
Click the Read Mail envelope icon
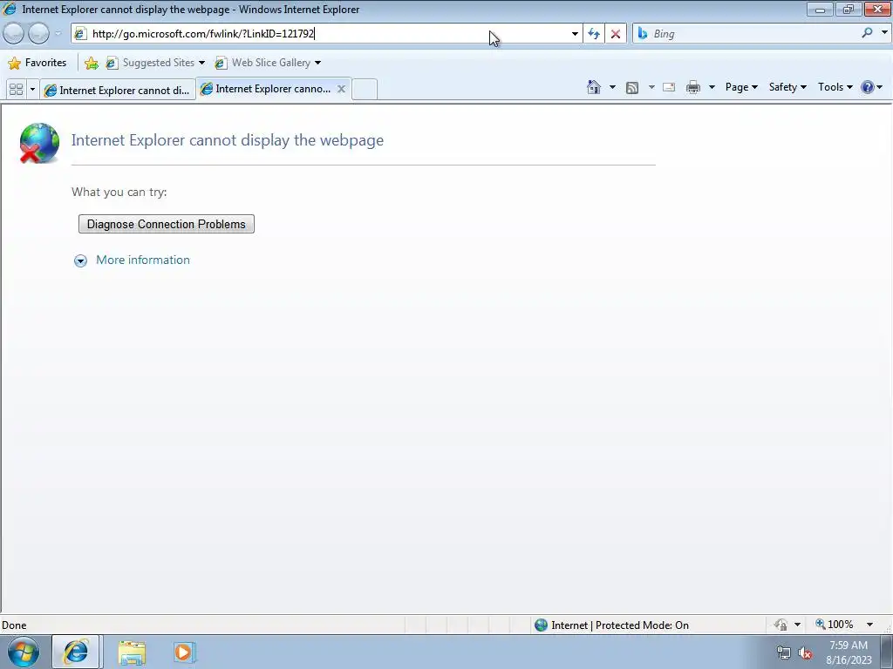[669, 87]
